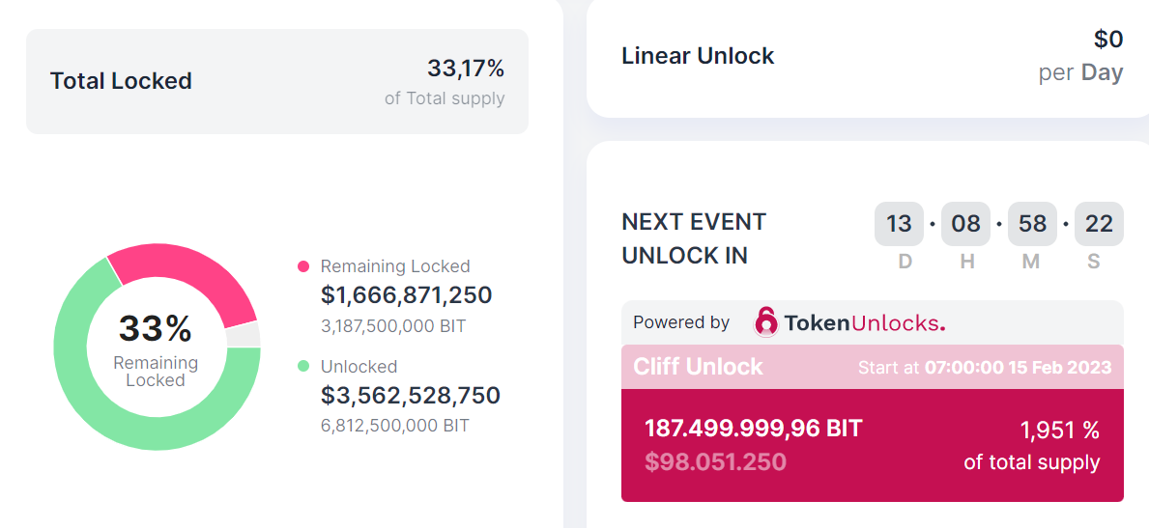Click the $3,562,528,750 unlocked value

click(x=410, y=396)
